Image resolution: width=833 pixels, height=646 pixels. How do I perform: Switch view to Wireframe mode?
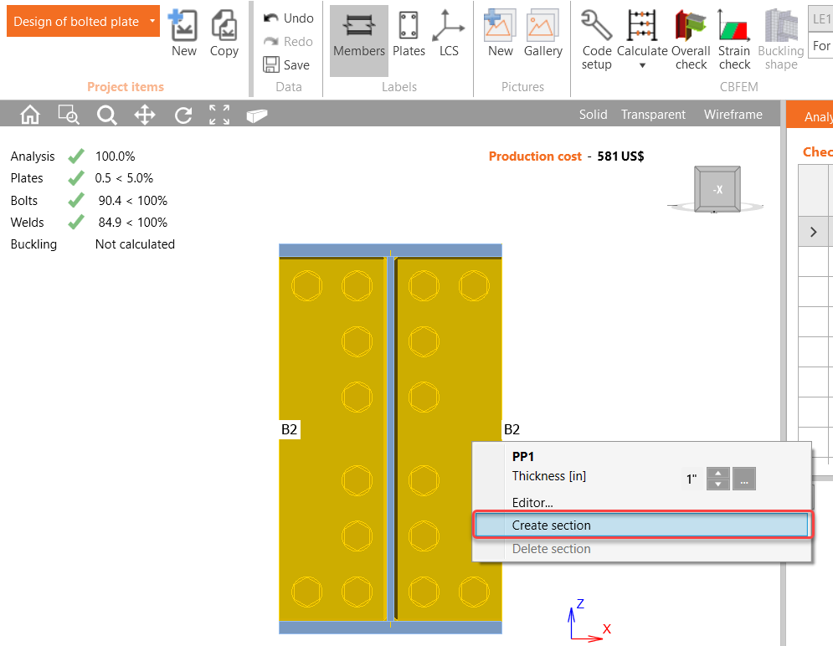coord(733,114)
